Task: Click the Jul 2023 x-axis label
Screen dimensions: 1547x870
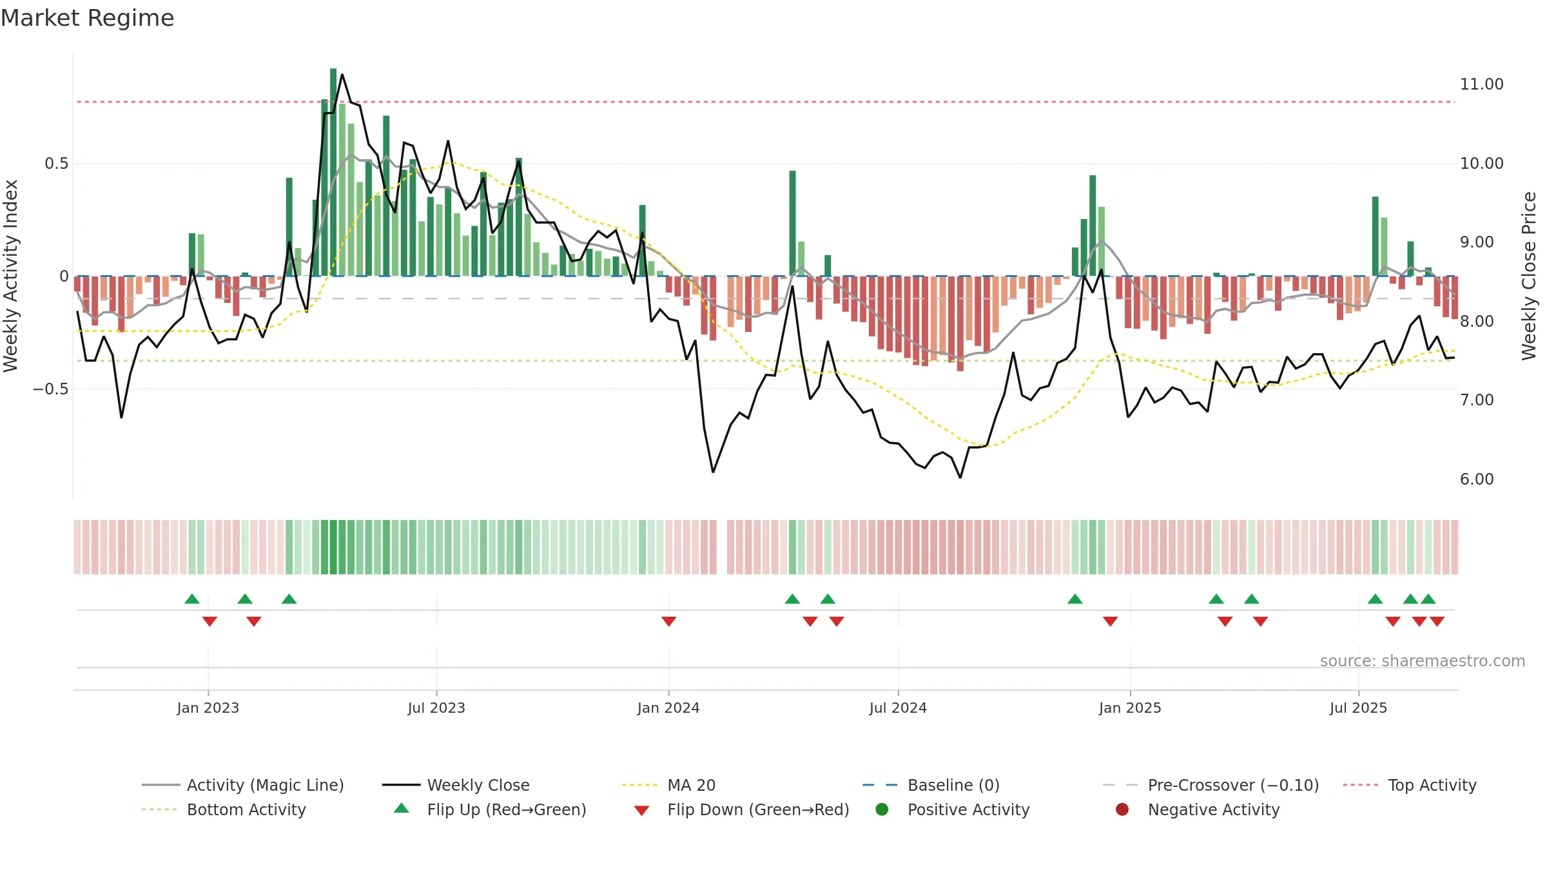Action: coord(436,708)
